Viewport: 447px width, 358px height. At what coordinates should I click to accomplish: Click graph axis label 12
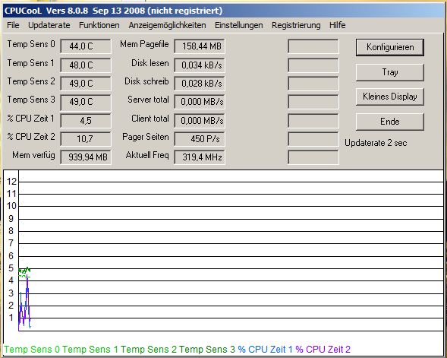pyautogui.click(x=11, y=182)
